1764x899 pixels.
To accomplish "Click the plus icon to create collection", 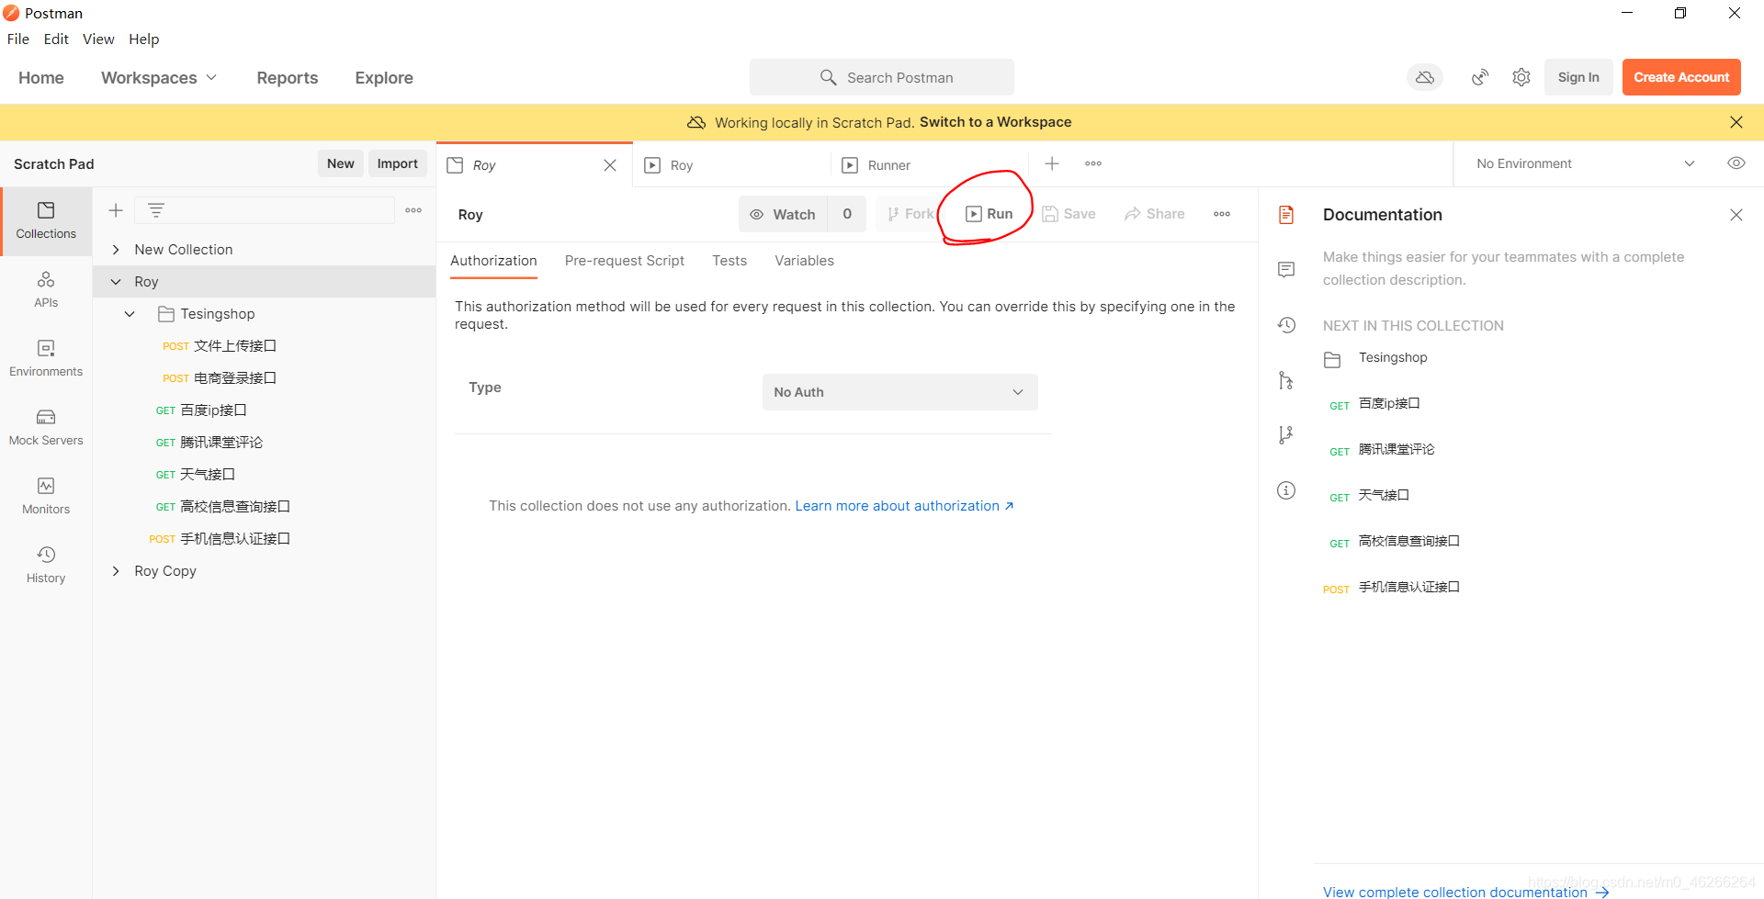I will click(116, 210).
